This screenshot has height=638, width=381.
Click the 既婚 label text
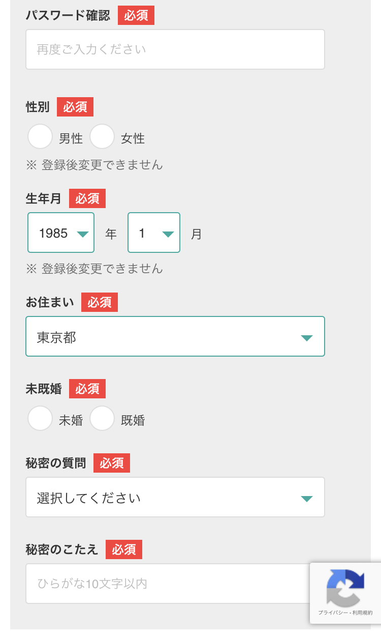pyautogui.click(x=133, y=420)
